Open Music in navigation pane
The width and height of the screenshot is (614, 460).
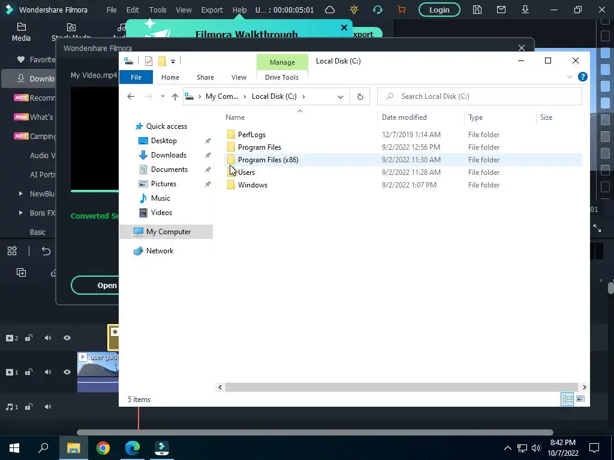coord(160,198)
